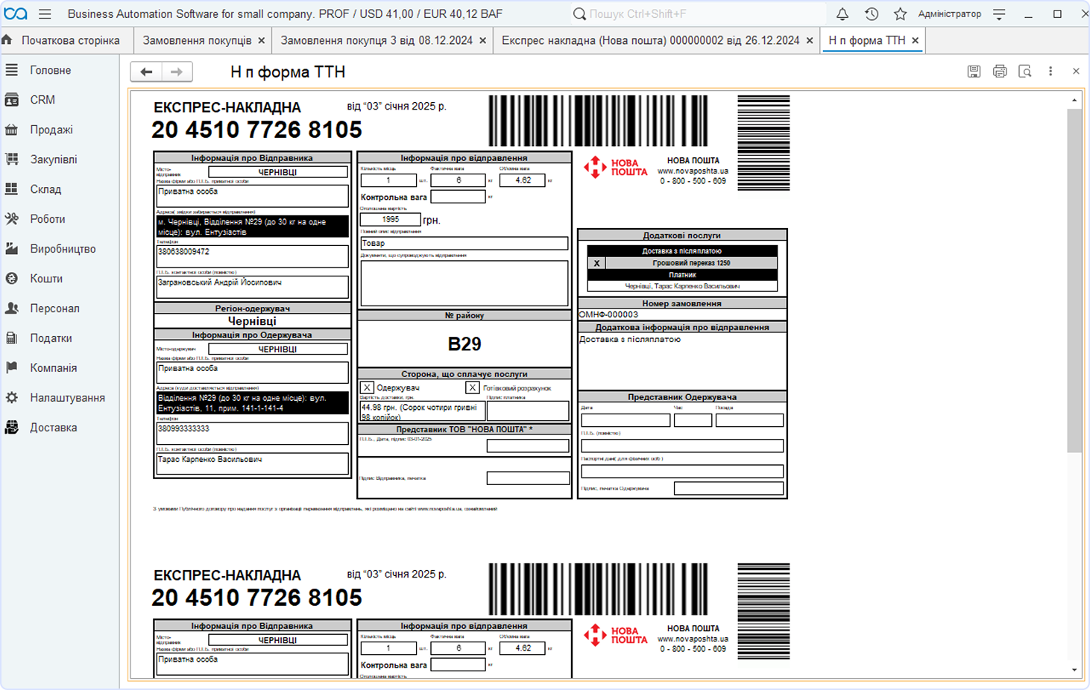Open the three-dot more actions menu

[1050, 72]
